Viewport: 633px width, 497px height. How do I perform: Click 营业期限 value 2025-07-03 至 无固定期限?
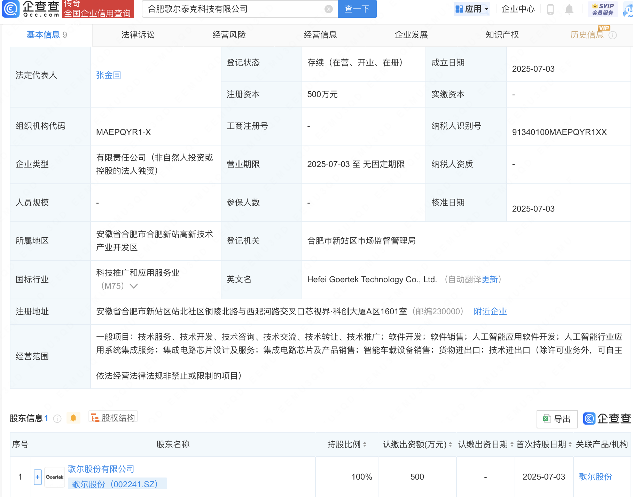[356, 164]
